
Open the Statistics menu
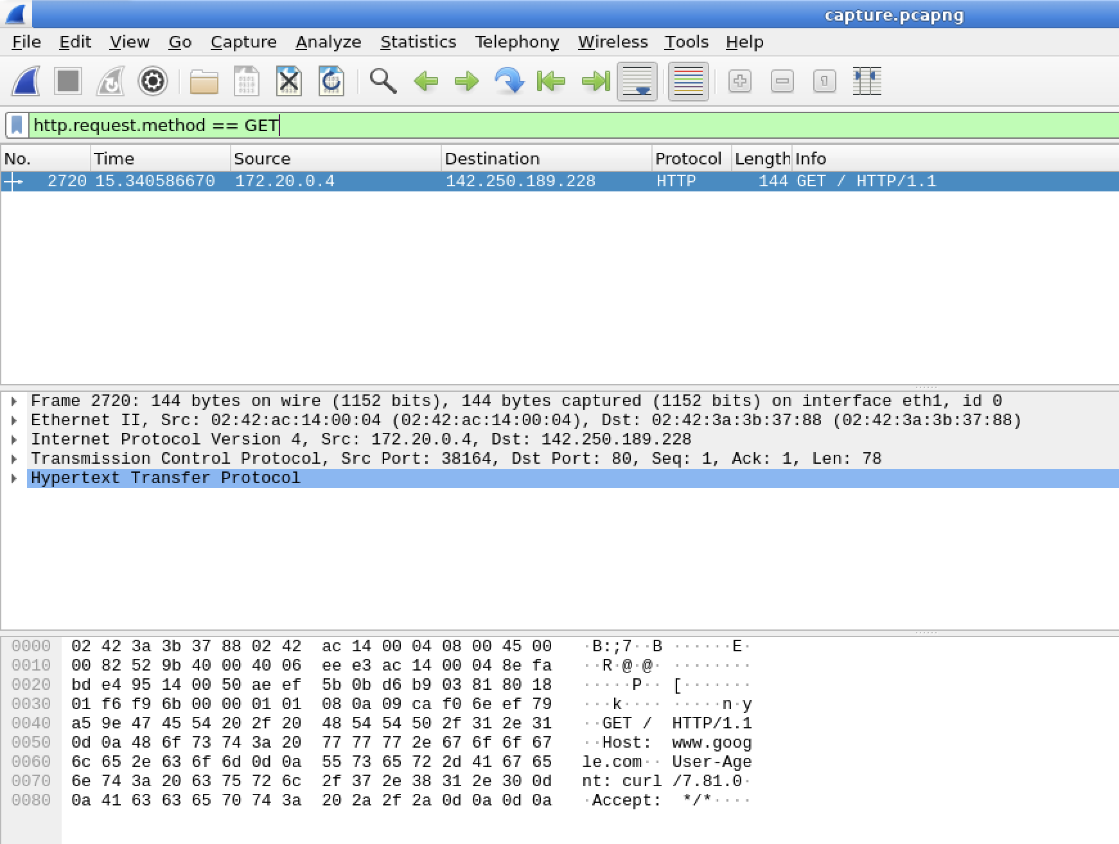(418, 42)
